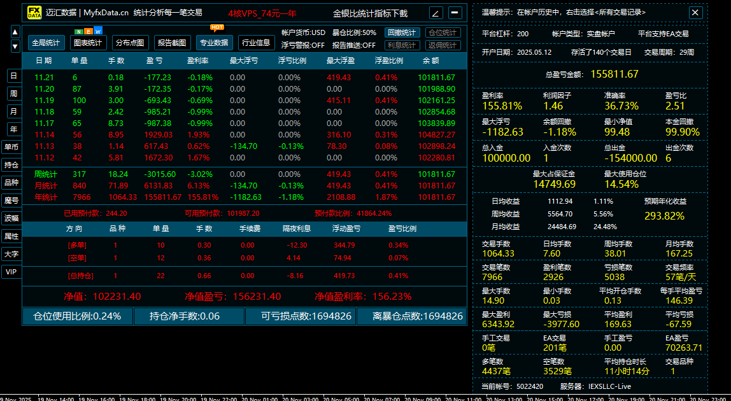The height and width of the screenshot is (401, 731).
Task: Toggle the 报告推送:OFF setting
Action: coord(354,45)
